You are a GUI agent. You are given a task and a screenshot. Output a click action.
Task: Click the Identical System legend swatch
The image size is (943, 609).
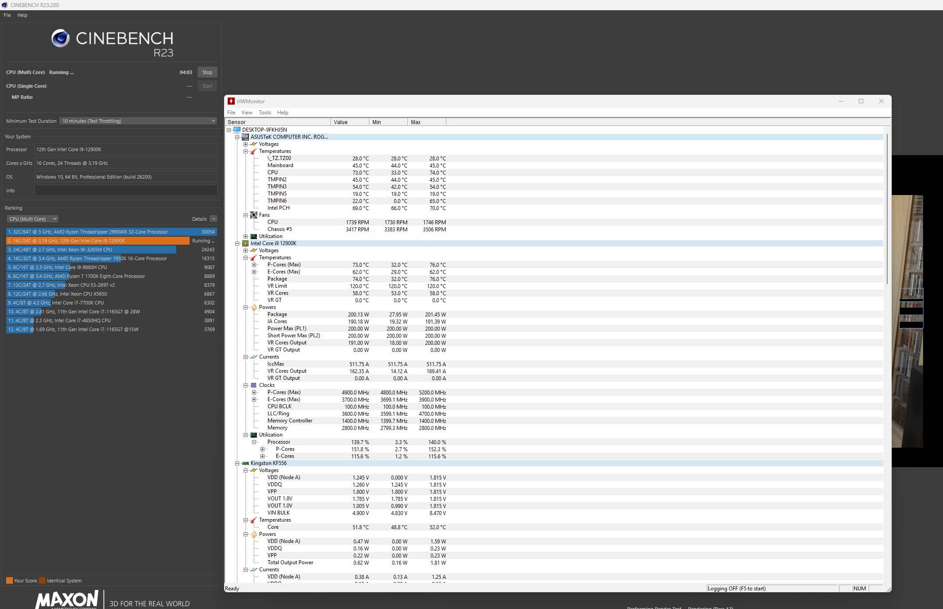pos(42,581)
